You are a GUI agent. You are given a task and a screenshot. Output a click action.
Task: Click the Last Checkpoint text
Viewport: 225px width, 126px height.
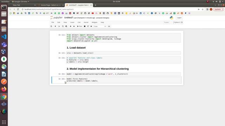(84, 18)
